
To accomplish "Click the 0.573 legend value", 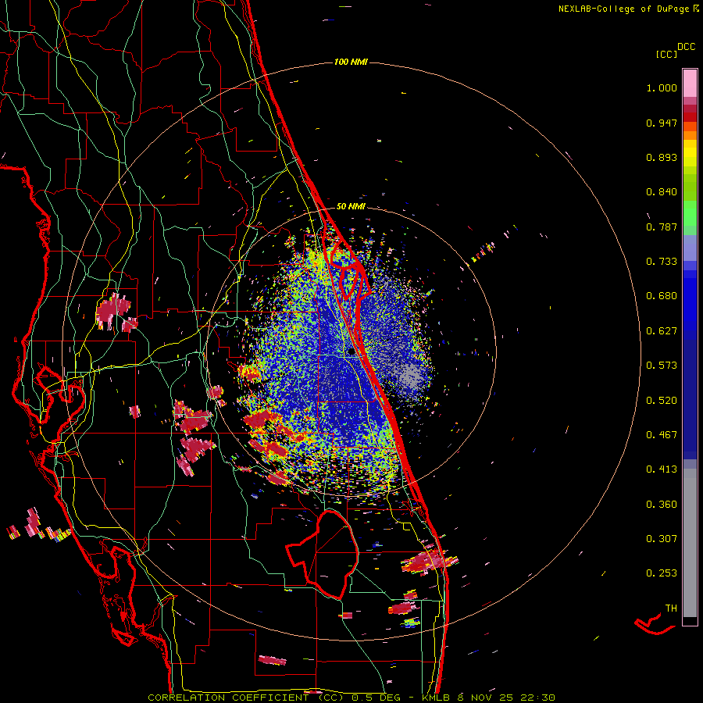I will [662, 366].
